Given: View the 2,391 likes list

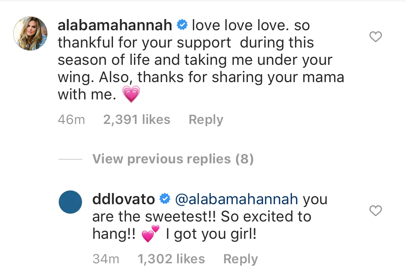Looking at the screenshot, I should click(136, 120).
